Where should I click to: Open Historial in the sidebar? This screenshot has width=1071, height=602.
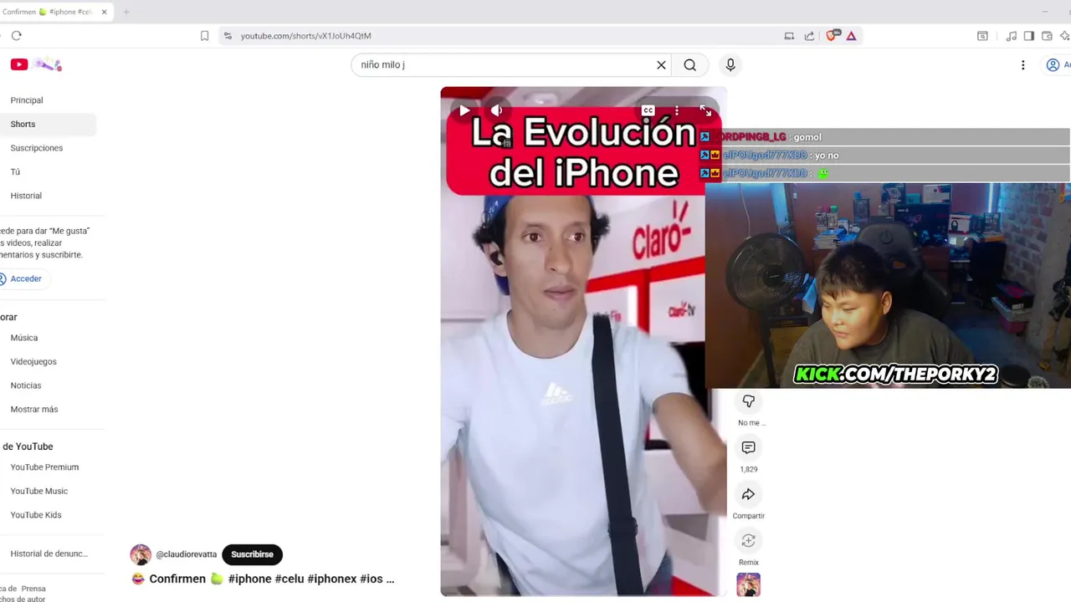click(x=26, y=196)
